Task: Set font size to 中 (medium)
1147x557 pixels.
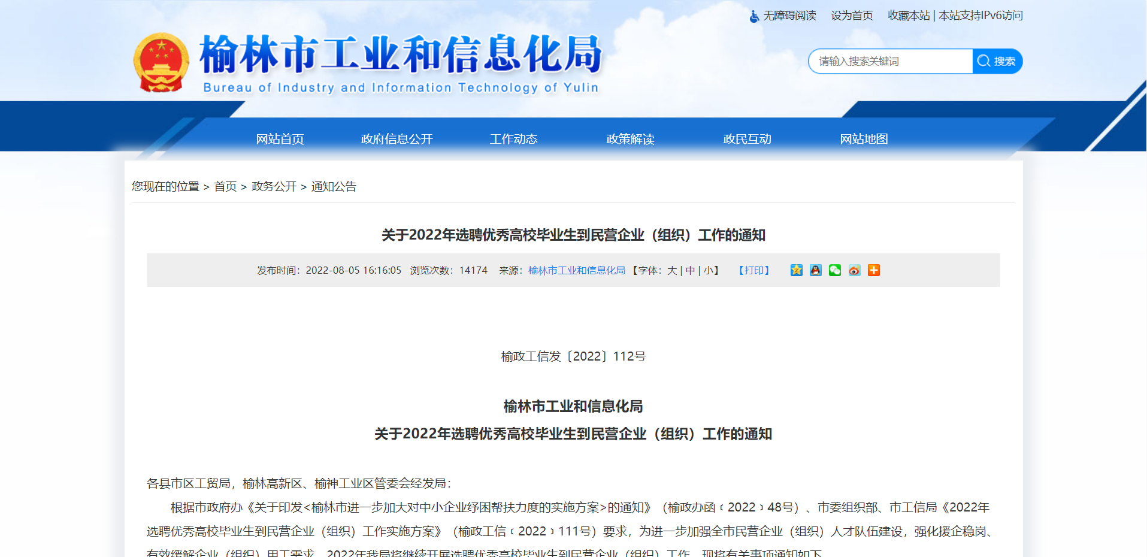Action: (690, 271)
